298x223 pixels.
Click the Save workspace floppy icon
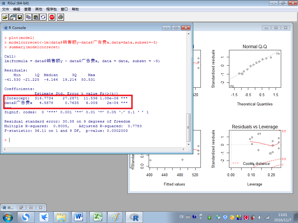(19, 17)
